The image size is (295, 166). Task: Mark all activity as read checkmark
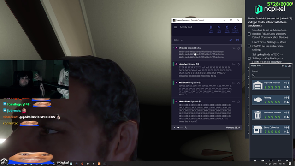(x=230, y=40)
